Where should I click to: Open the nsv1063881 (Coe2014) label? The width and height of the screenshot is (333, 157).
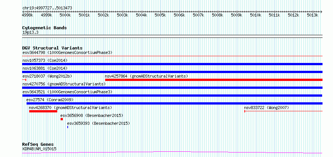[x=45, y=68]
